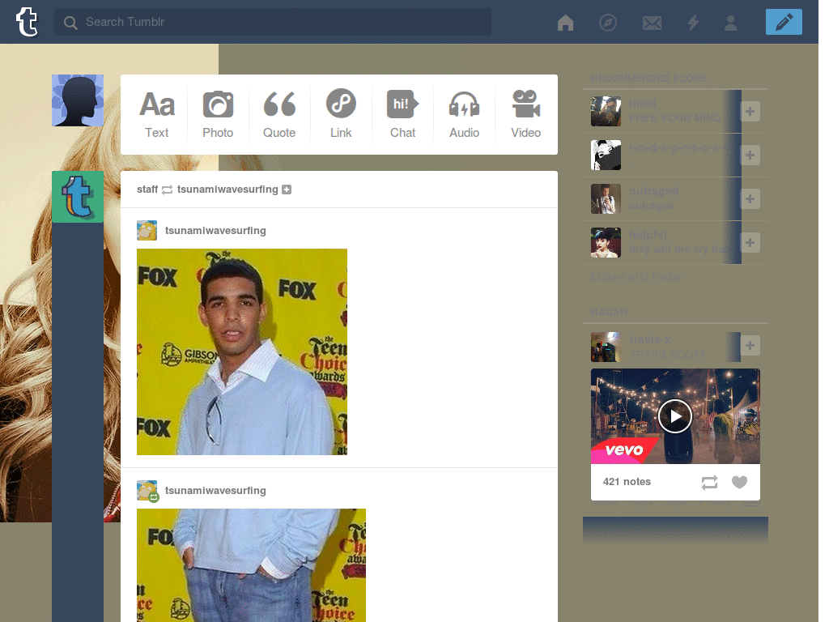Follow the timid blog with plus button
The width and height of the screenshot is (829, 622).
point(750,111)
